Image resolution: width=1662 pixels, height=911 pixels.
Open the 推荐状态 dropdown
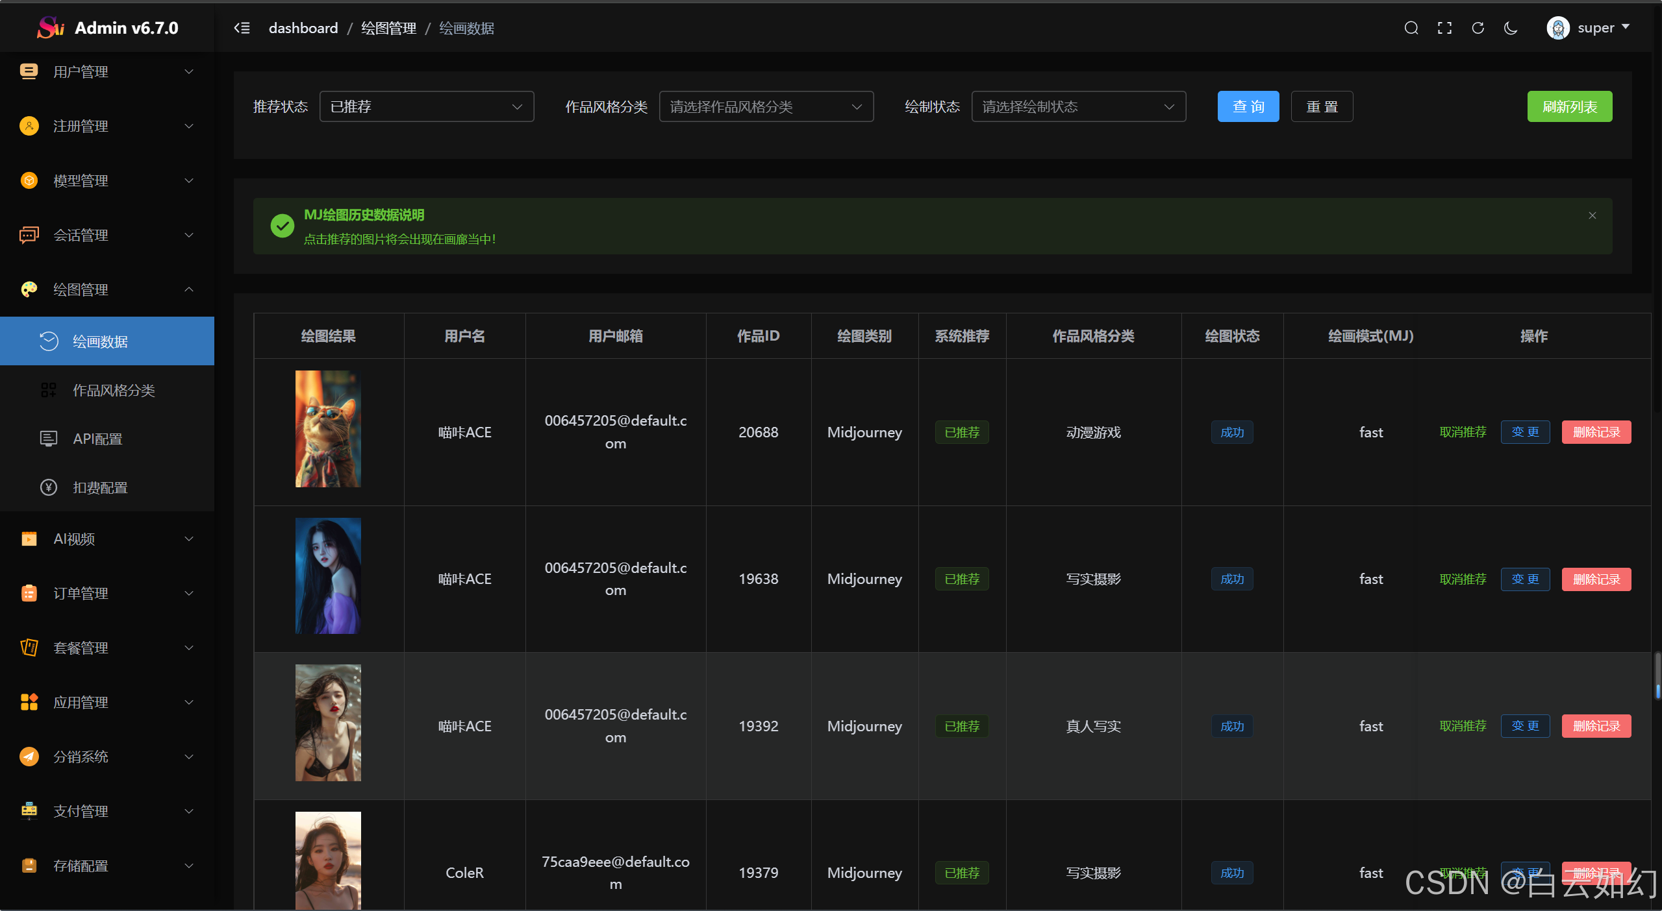coord(426,106)
